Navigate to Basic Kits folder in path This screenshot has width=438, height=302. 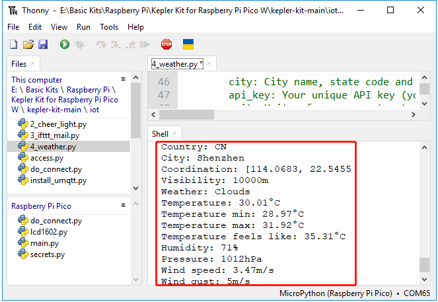[x=42, y=90]
